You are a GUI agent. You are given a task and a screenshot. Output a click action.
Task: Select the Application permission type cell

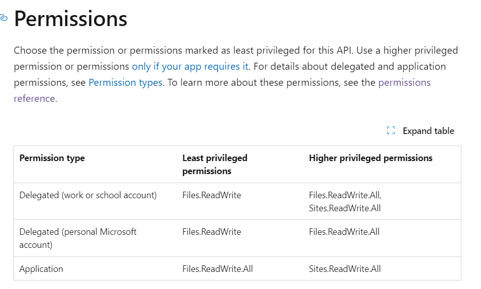(41, 269)
